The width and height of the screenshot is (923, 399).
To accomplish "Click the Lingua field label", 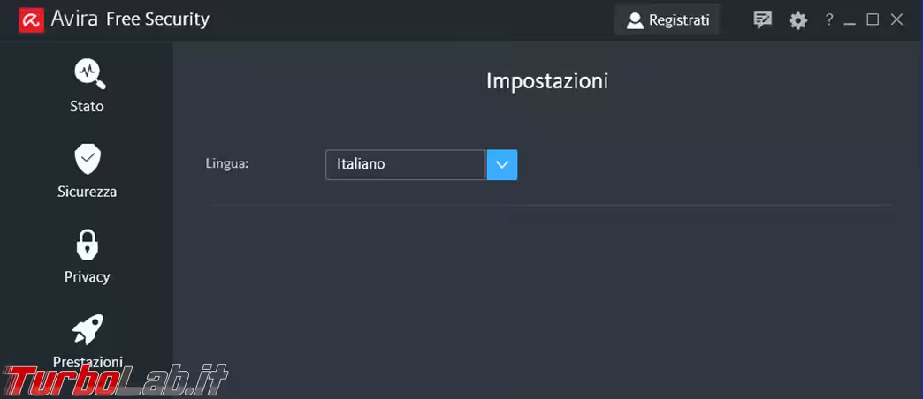I will point(227,163).
